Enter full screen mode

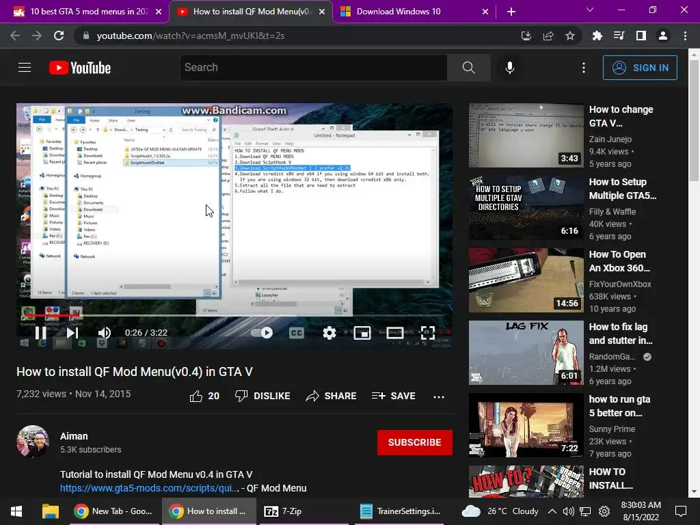(427, 333)
